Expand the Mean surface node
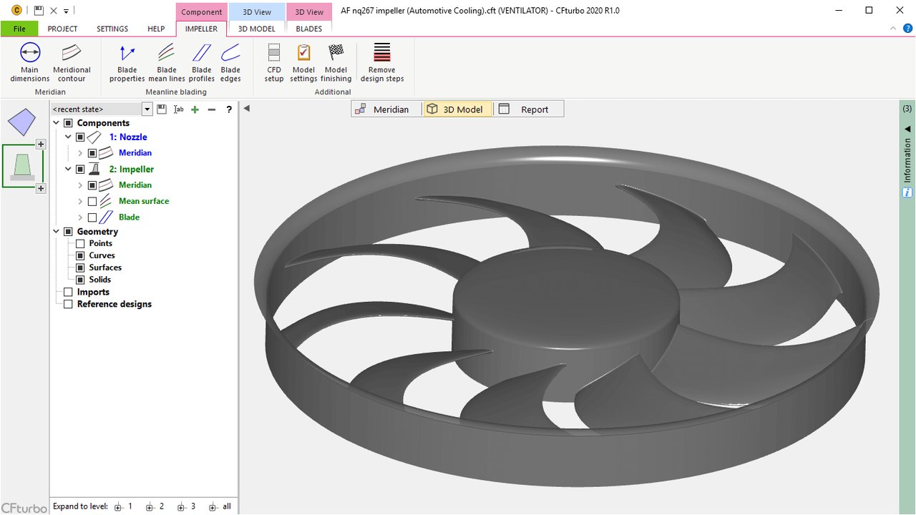This screenshot has height=515, width=916. coord(80,202)
